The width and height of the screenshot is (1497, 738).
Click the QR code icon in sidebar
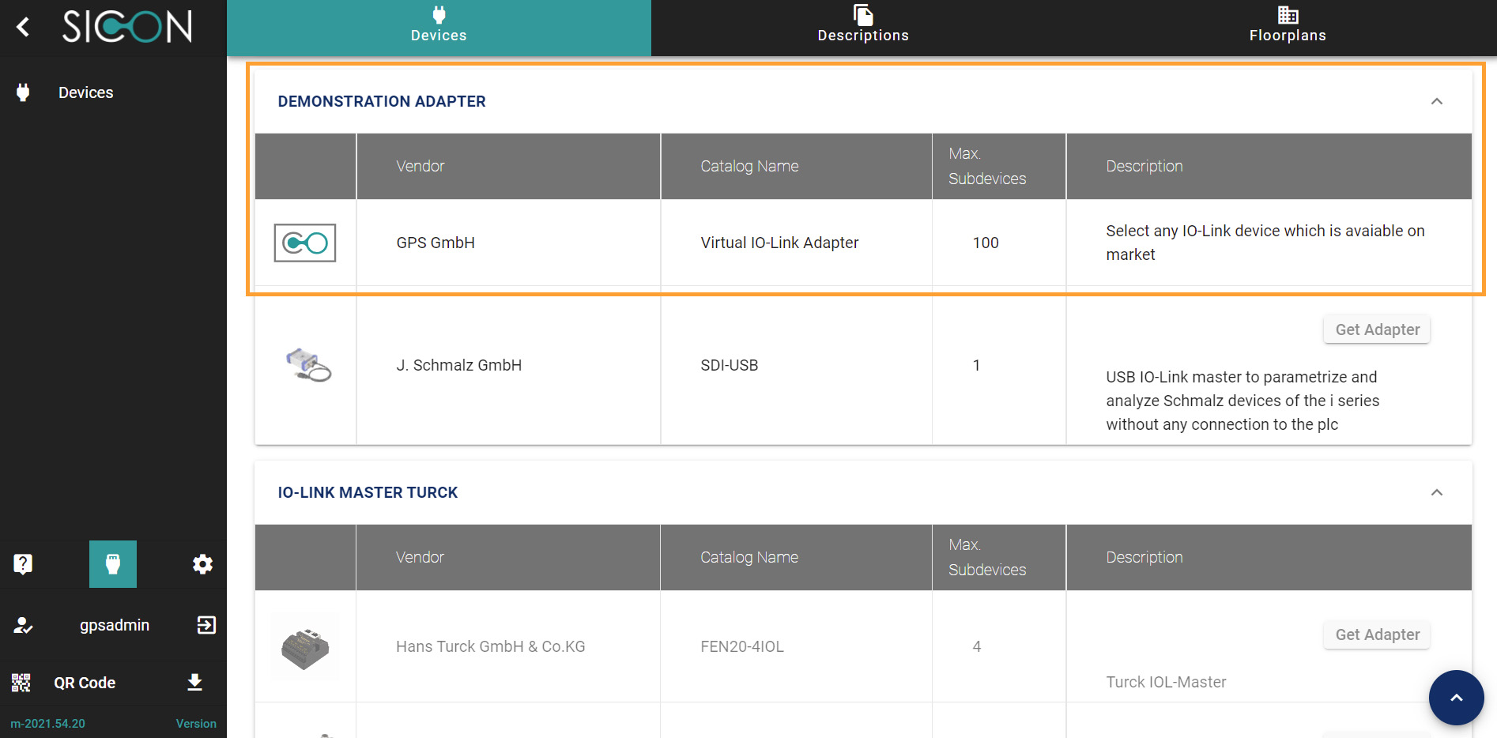21,683
